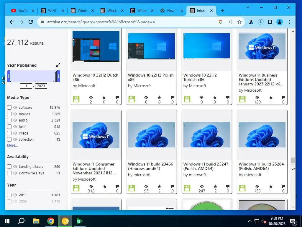Open Windows 10 22H2 Polish x86 title

point(151,77)
